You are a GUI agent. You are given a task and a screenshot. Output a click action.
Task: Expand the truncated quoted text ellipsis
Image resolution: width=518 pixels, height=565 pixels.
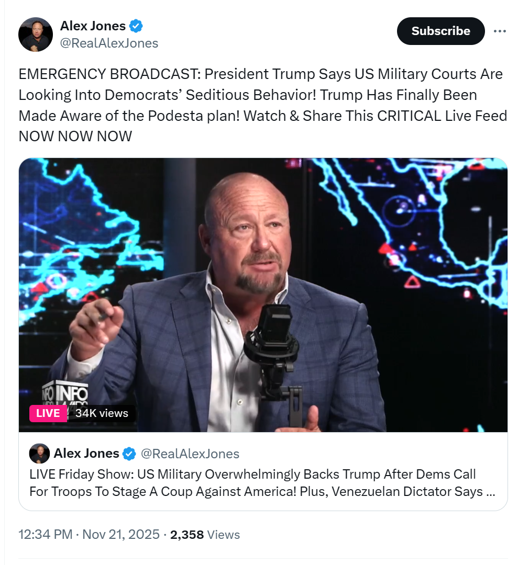pyautogui.click(x=490, y=492)
